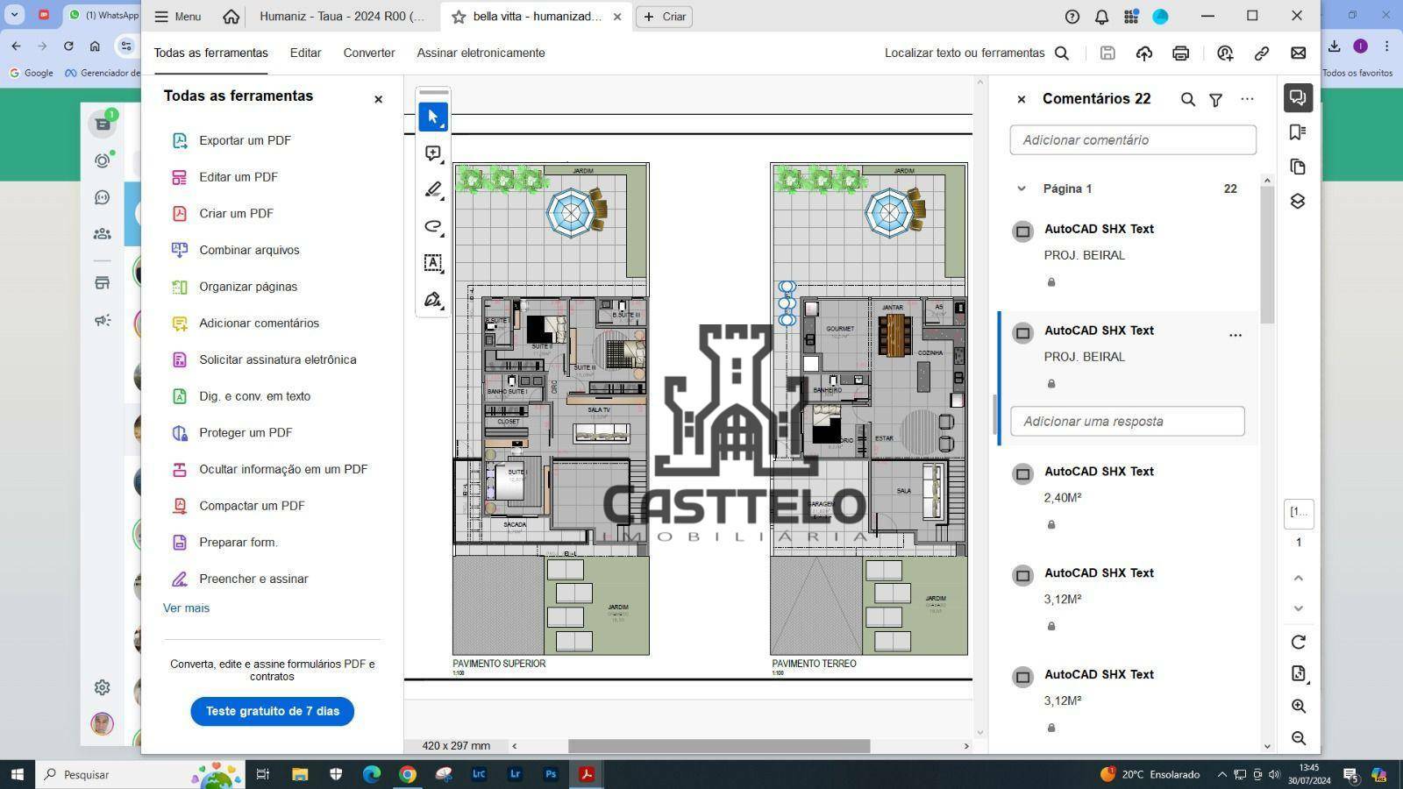
Task: Open Chrome from Windows taskbar
Action: (x=407, y=774)
